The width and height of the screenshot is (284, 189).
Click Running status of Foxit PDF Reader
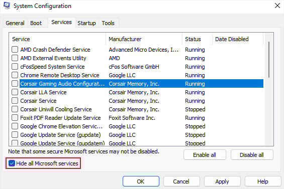195,118
